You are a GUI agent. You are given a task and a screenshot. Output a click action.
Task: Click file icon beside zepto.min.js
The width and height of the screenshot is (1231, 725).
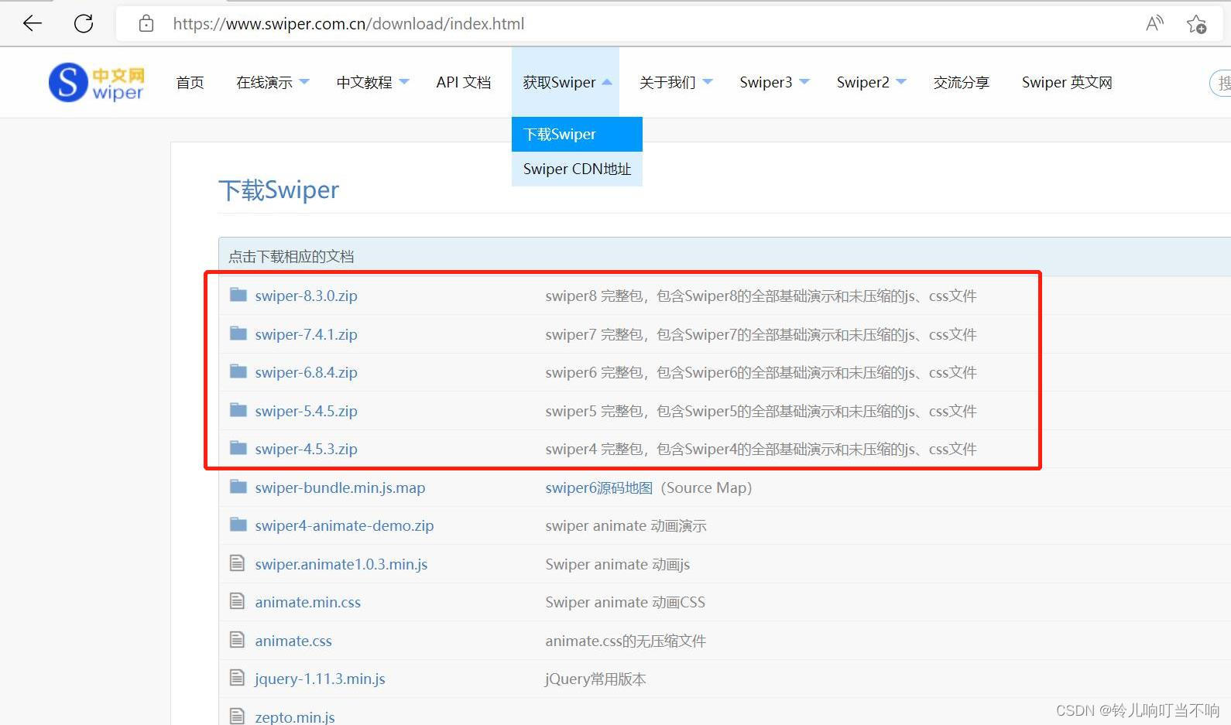click(238, 716)
